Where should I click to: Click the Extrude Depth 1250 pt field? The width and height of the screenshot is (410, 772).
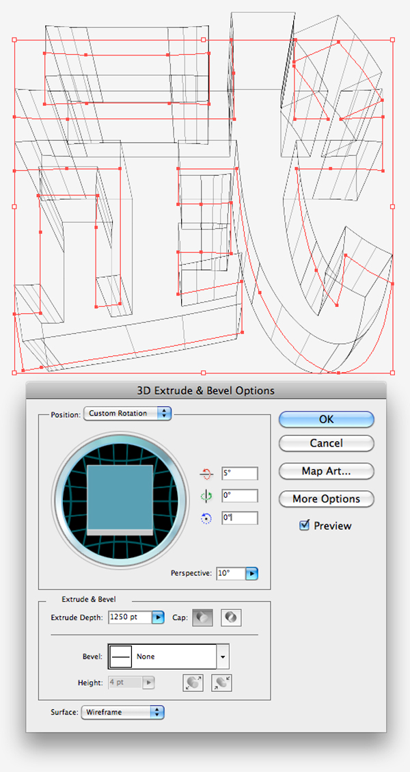click(x=130, y=617)
